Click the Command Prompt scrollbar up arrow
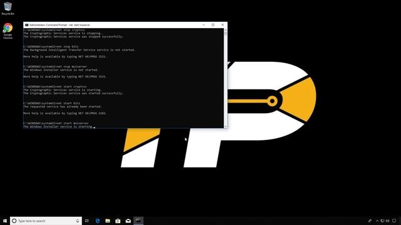This screenshot has width=401, height=225. pos(226,30)
